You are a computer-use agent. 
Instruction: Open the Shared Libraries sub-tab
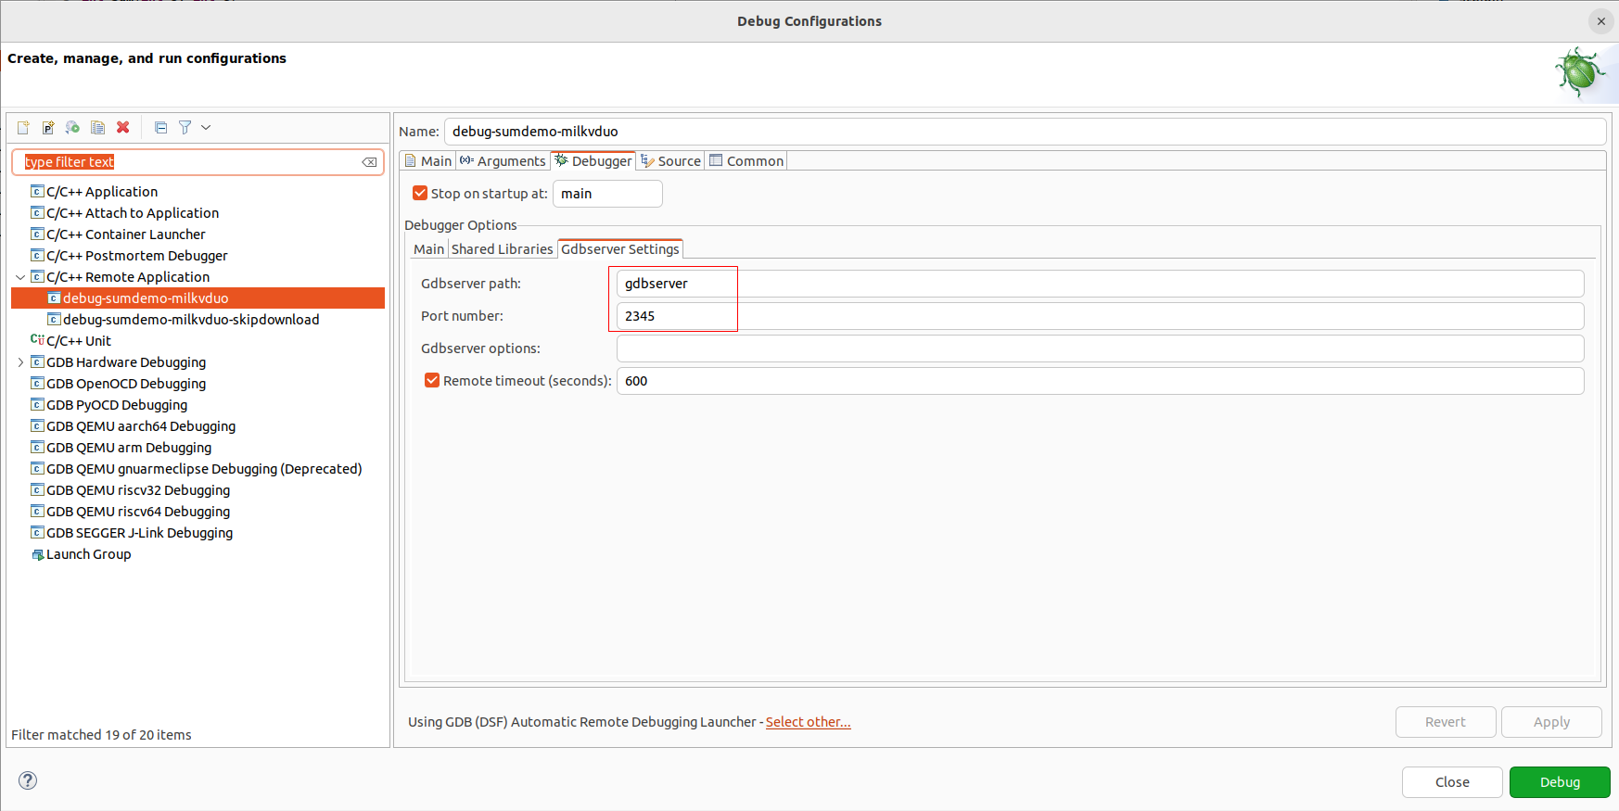pos(502,249)
